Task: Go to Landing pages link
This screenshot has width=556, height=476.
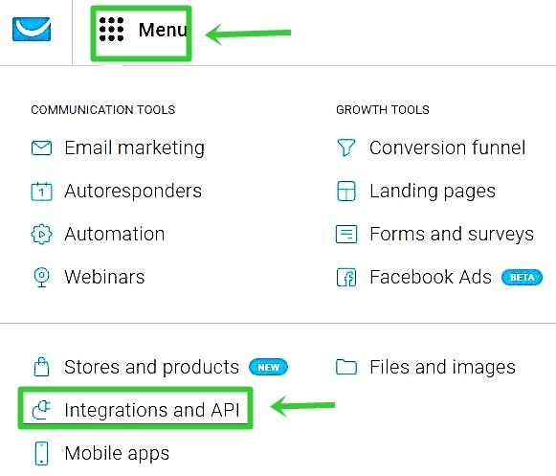Action: [433, 192]
